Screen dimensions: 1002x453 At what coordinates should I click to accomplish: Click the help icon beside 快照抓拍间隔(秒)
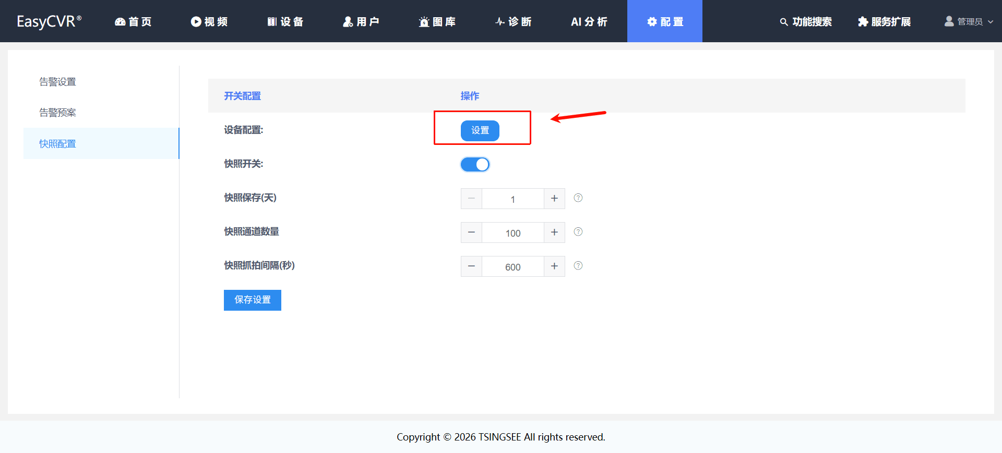(578, 266)
